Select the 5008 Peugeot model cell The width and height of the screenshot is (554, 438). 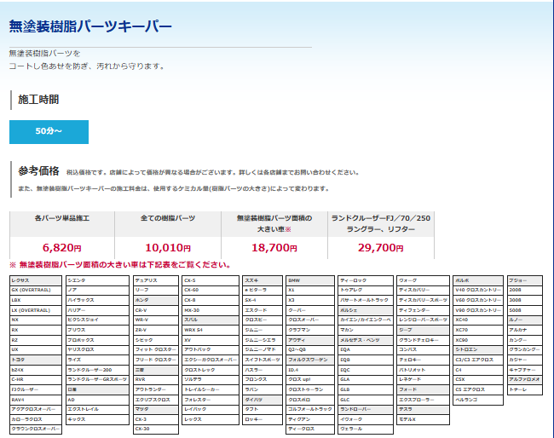(x=525, y=310)
